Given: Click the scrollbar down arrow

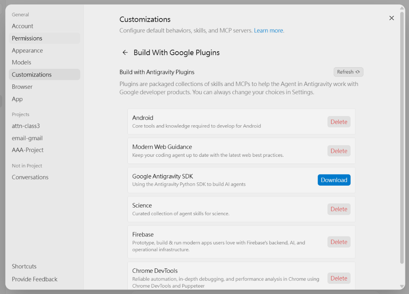Looking at the screenshot, I should pyautogui.click(x=402, y=286).
